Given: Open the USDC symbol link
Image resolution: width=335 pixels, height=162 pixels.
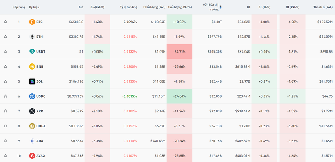Looking at the screenshot, I should point(41,96).
